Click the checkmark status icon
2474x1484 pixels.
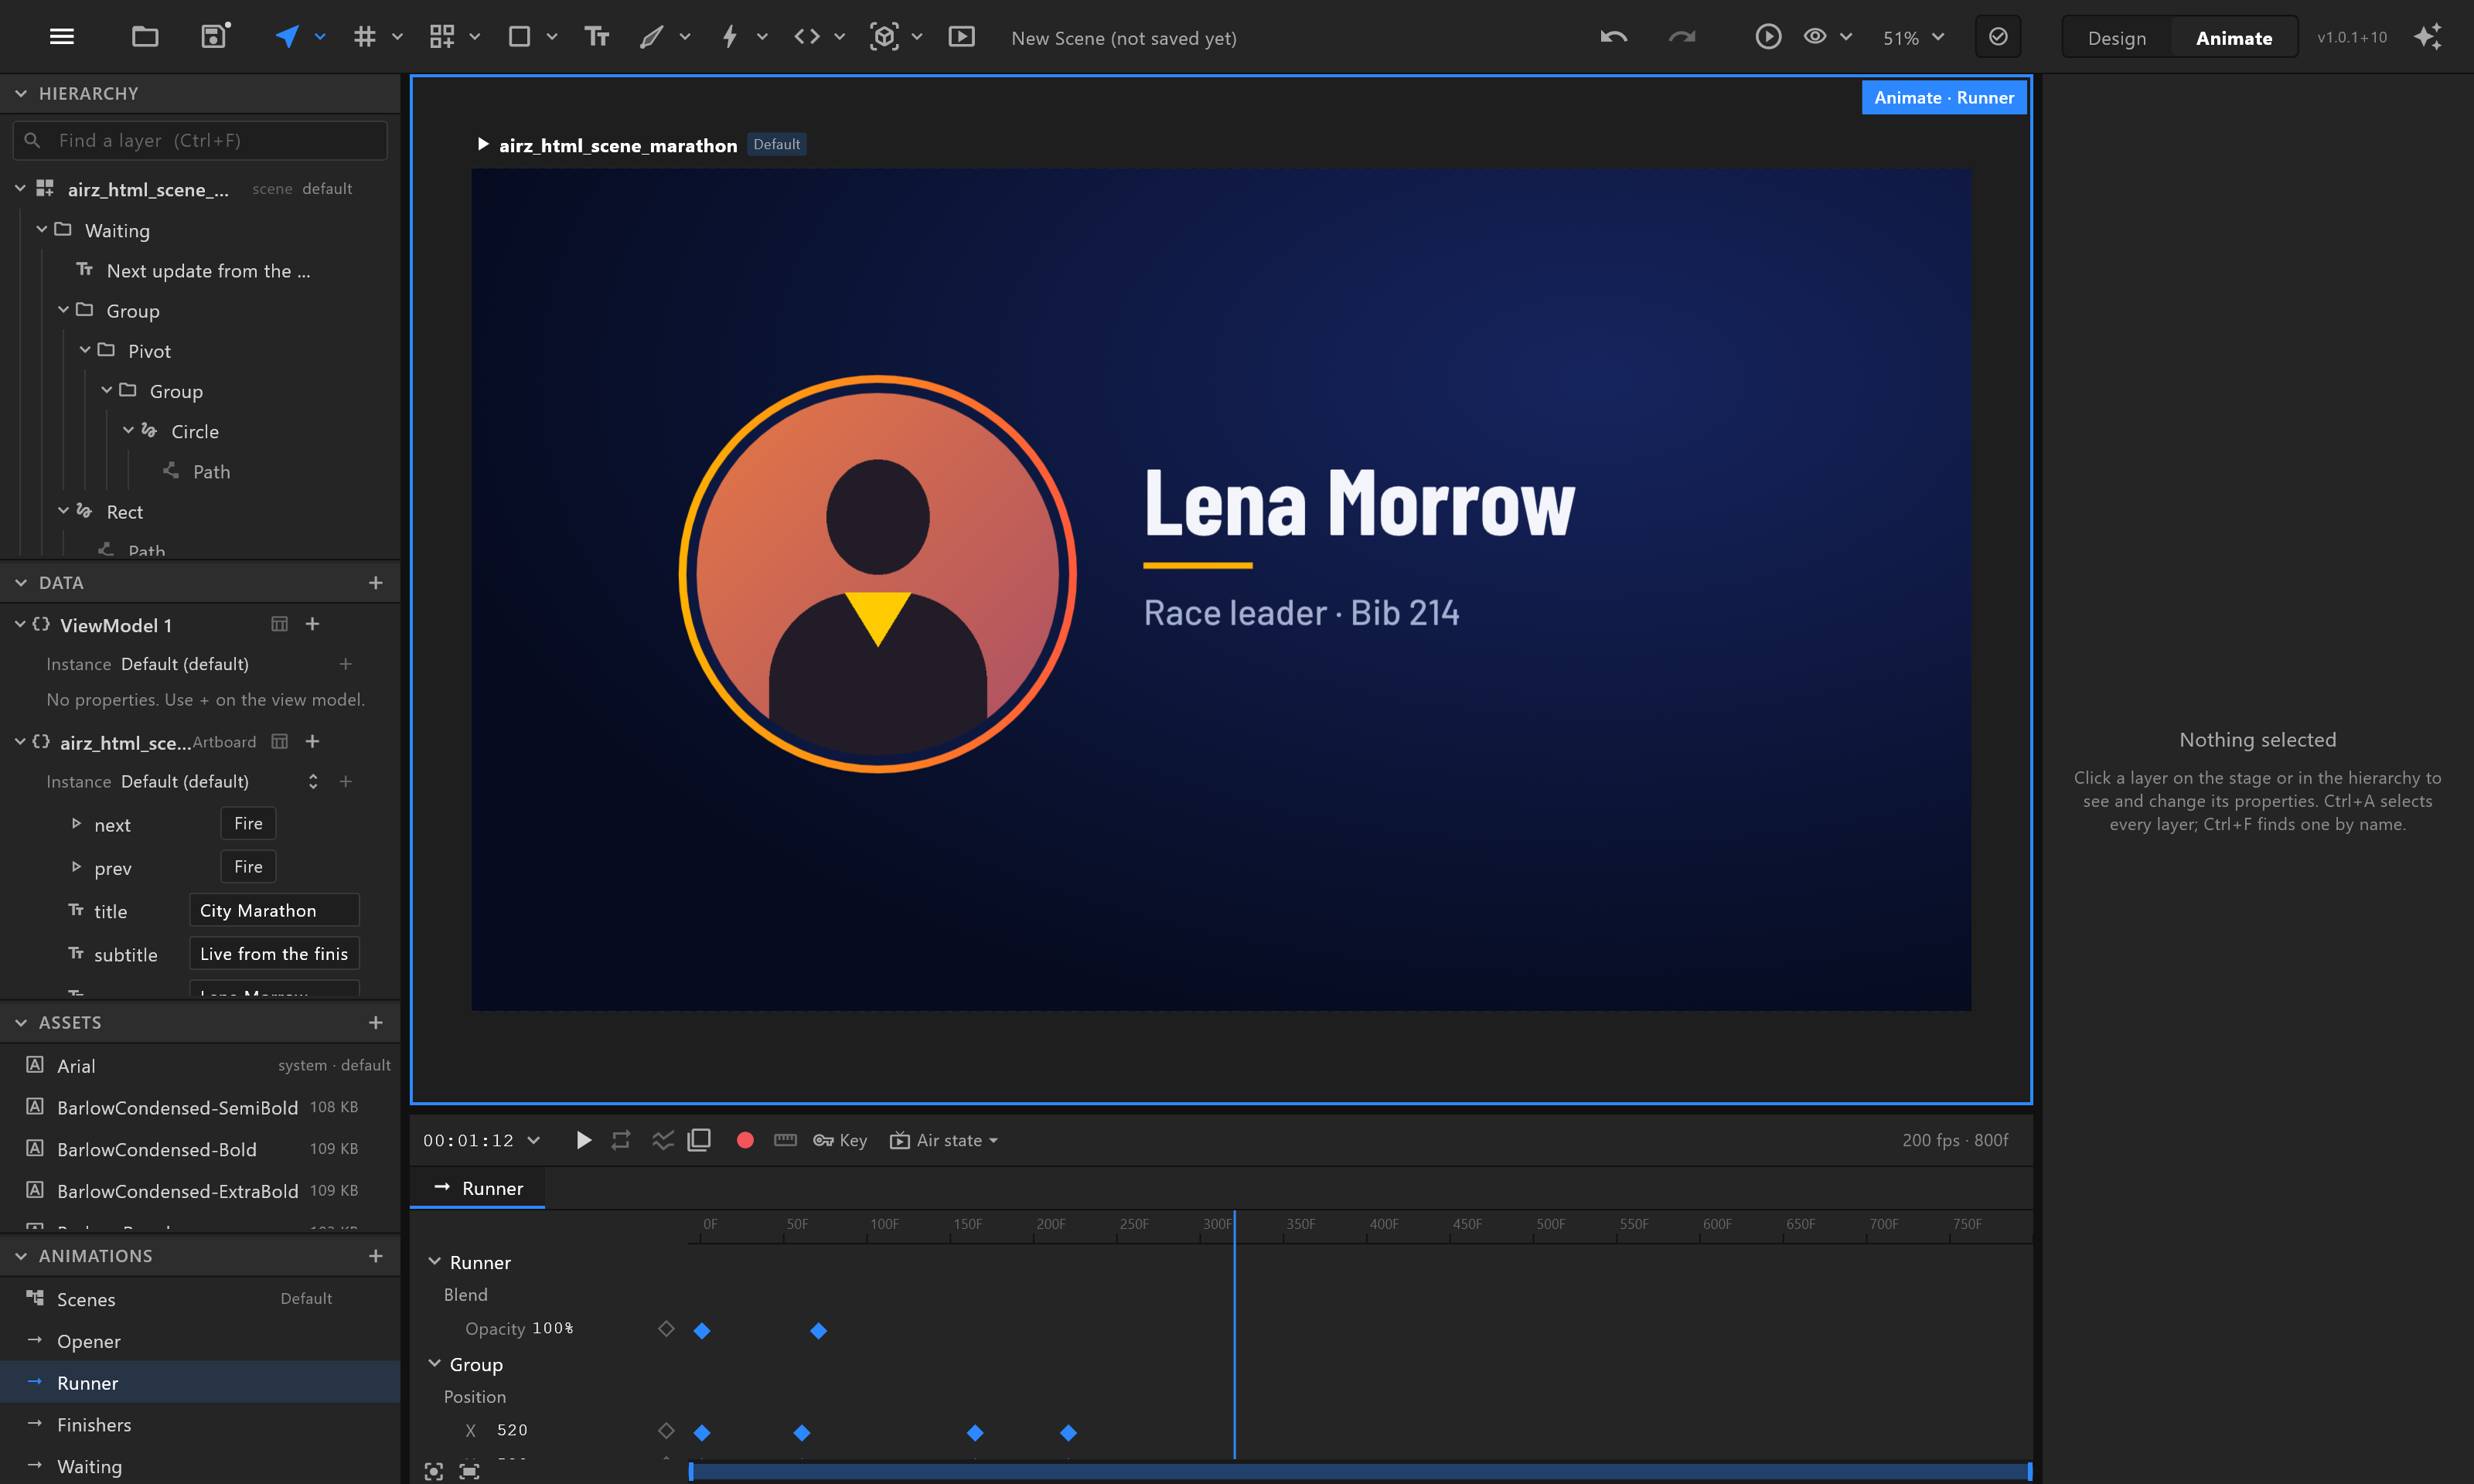tap(1998, 37)
